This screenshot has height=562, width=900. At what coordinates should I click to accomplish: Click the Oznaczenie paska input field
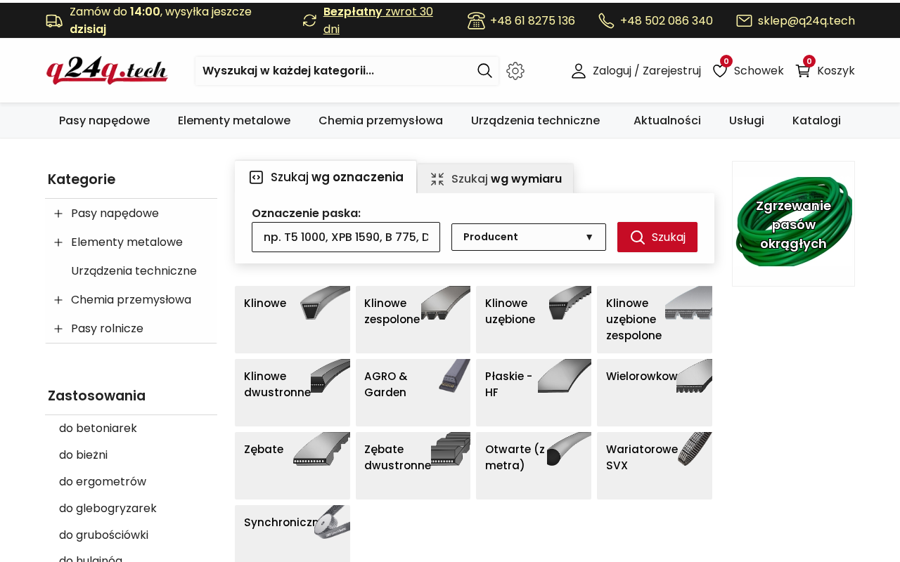pos(346,237)
